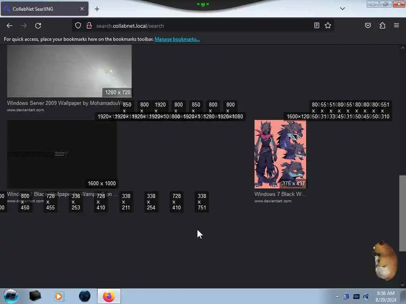Open the Action Center flag tray icon

coord(347,296)
